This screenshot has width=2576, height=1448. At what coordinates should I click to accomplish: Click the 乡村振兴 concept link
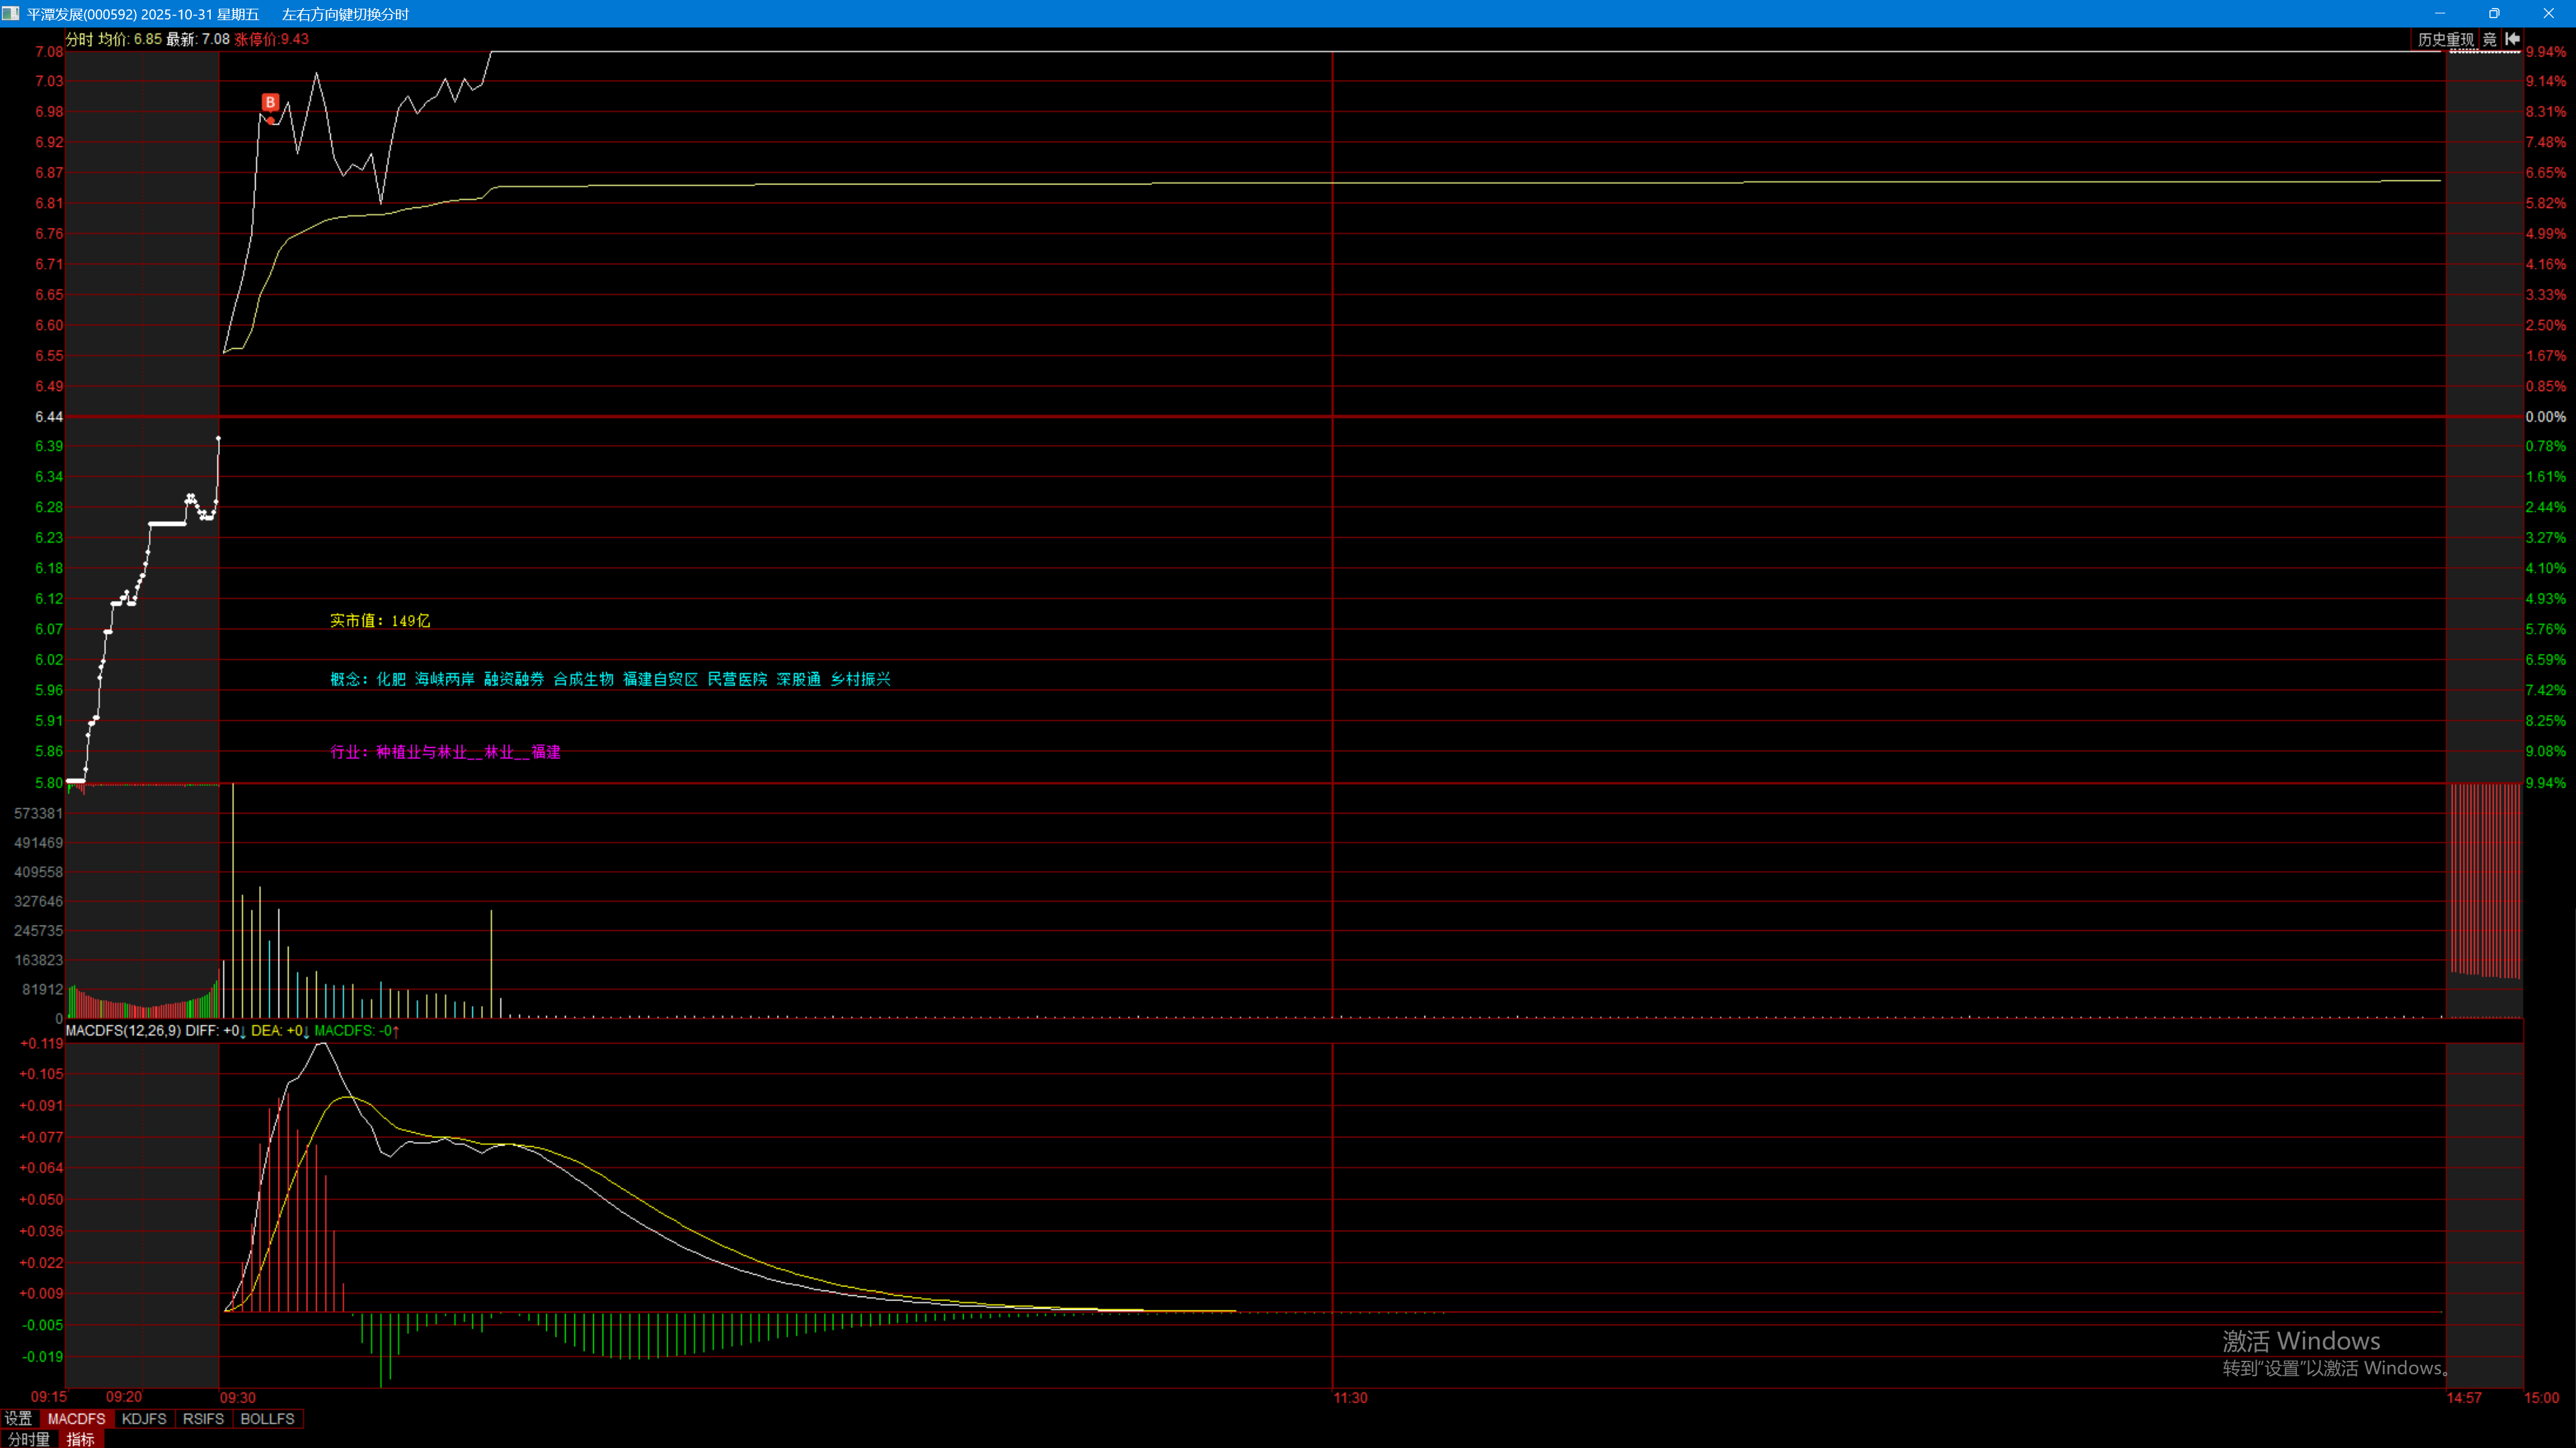pyautogui.click(x=860, y=679)
